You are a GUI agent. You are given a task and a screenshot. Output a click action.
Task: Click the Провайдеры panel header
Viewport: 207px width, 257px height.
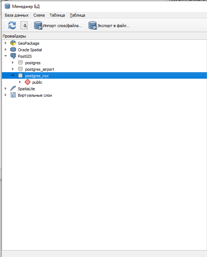coord(14,36)
